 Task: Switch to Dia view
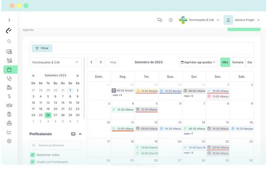tap(250, 62)
